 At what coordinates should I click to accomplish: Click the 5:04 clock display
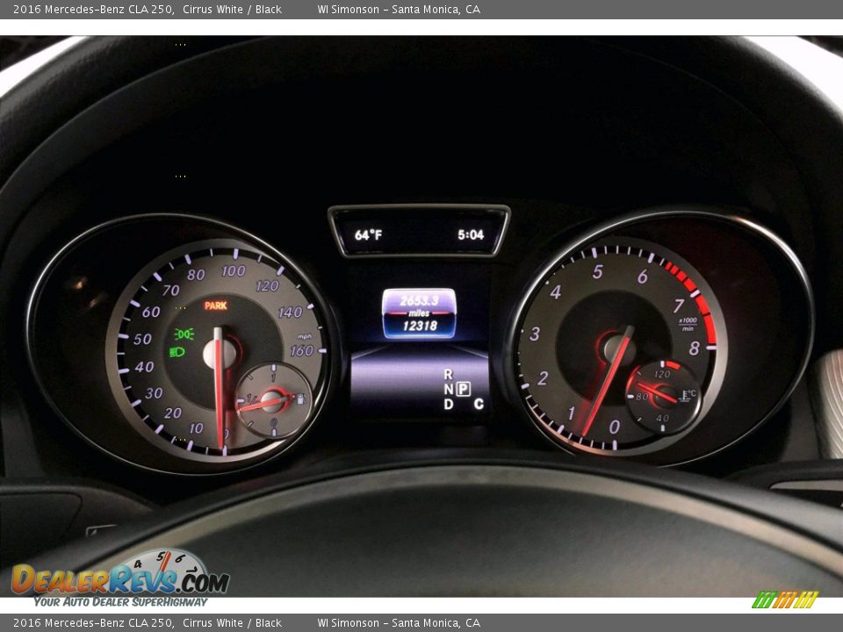[471, 235]
